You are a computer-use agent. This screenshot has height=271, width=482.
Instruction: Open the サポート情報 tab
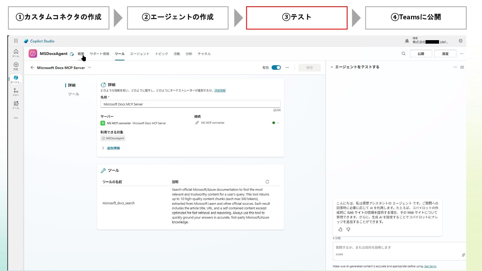pos(99,54)
